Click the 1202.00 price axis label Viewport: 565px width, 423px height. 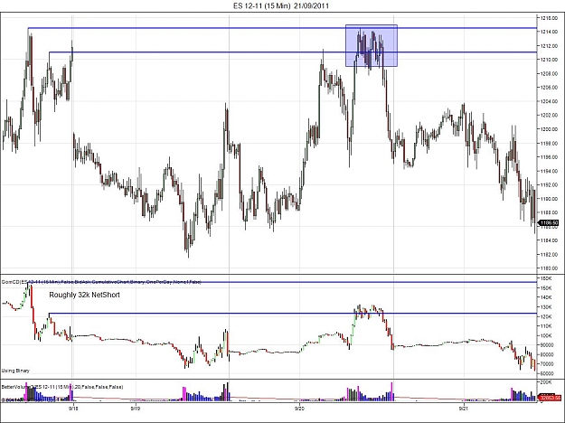(x=549, y=116)
